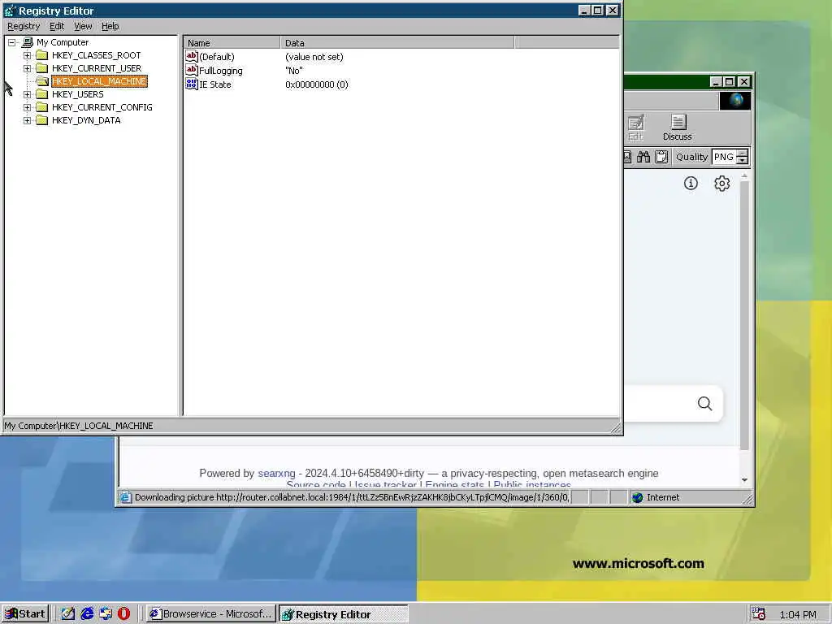Screen dimensions: 832x624
Task: Collapse the My Computer tree root
Action: coord(11,42)
